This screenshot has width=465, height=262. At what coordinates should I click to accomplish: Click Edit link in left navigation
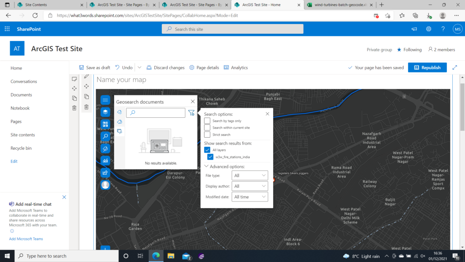pos(14,161)
